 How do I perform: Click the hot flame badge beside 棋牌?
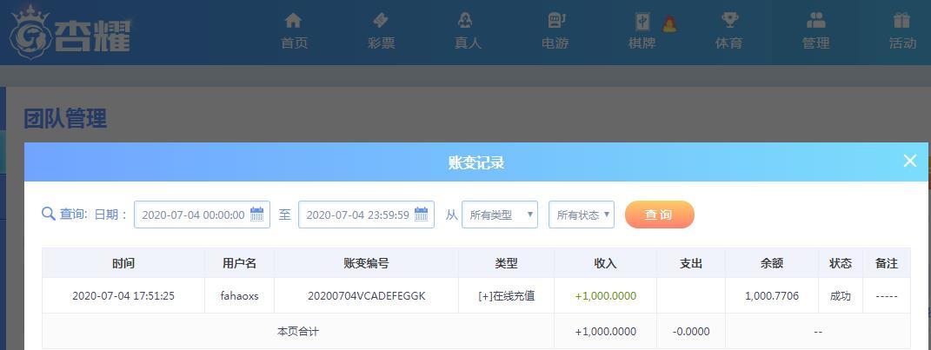(x=669, y=23)
